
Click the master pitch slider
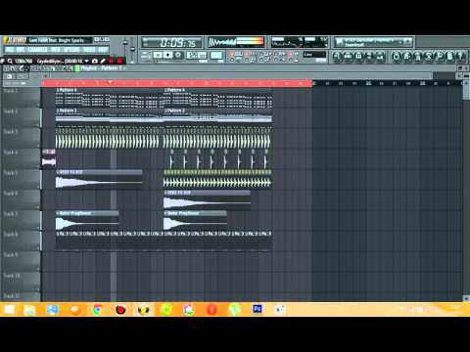[x=132, y=49]
